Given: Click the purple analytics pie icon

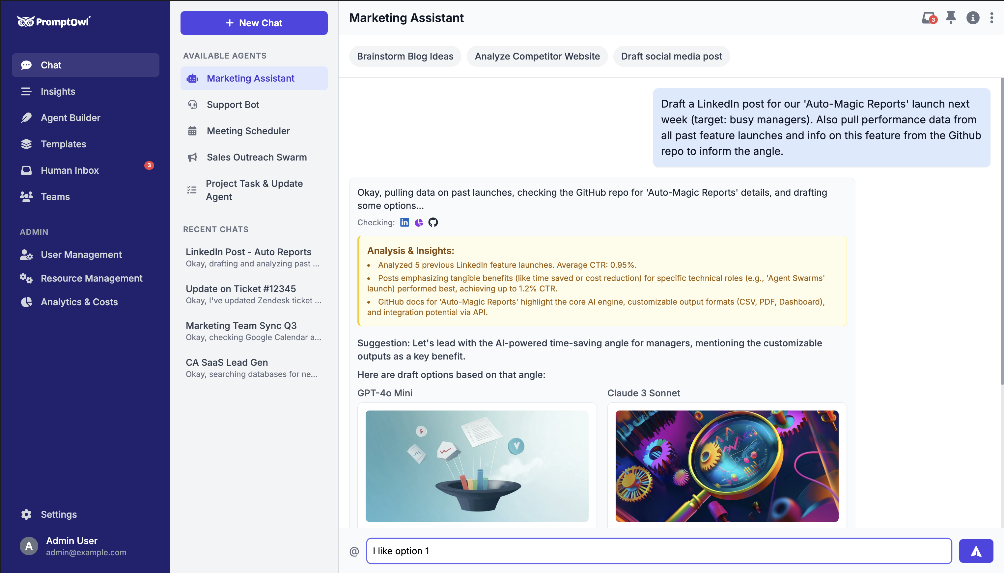Looking at the screenshot, I should pos(418,222).
